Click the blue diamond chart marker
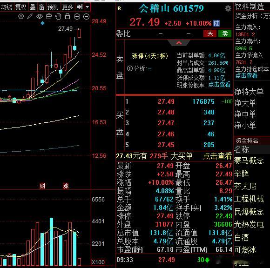This screenshot has height=268, width=270. pos(42,23)
